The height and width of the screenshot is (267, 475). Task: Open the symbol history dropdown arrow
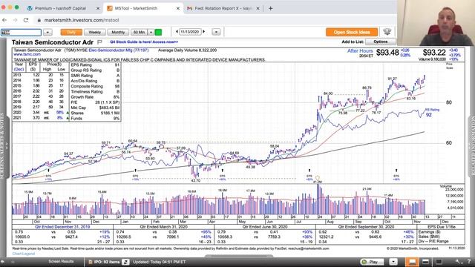pos(47,32)
